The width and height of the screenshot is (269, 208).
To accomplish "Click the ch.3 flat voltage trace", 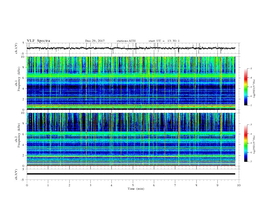I will (131, 174).
